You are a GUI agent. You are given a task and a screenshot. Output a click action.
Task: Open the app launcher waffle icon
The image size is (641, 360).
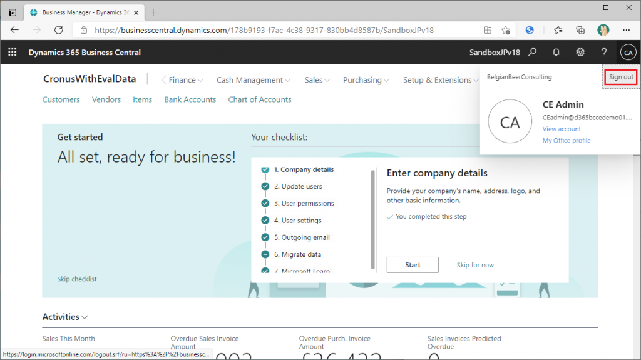pyautogui.click(x=13, y=52)
